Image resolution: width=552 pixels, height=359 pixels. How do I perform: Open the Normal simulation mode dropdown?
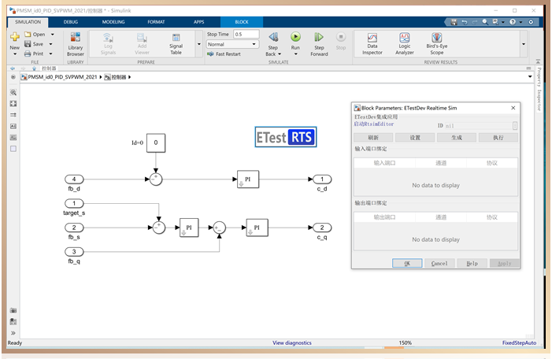point(232,44)
